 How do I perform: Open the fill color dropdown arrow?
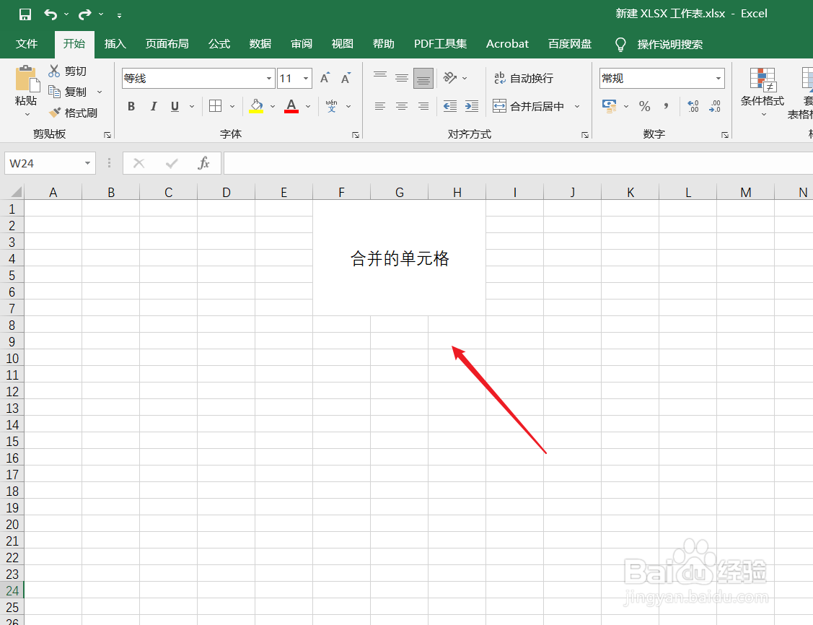273,106
